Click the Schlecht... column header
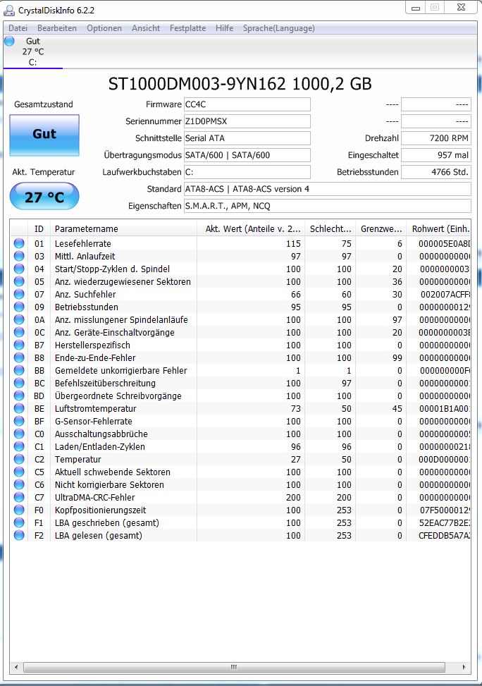The image size is (482, 686). point(330,228)
